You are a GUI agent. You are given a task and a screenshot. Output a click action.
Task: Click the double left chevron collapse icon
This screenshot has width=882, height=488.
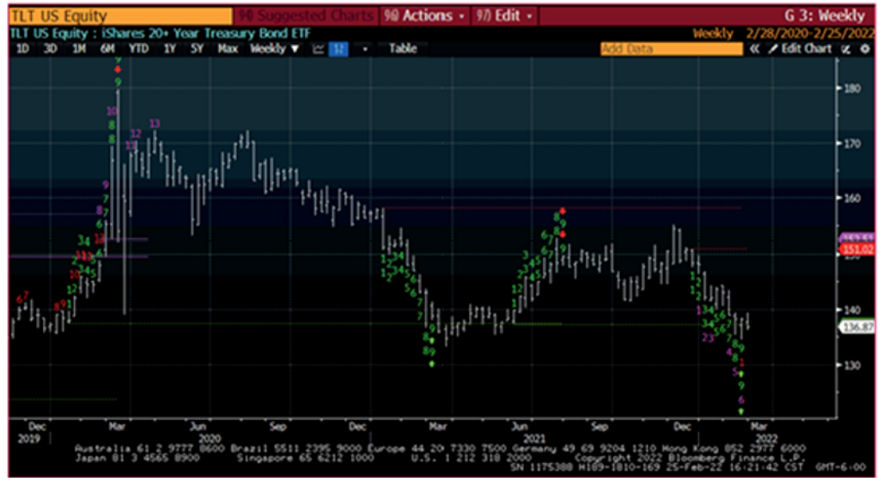tap(755, 49)
